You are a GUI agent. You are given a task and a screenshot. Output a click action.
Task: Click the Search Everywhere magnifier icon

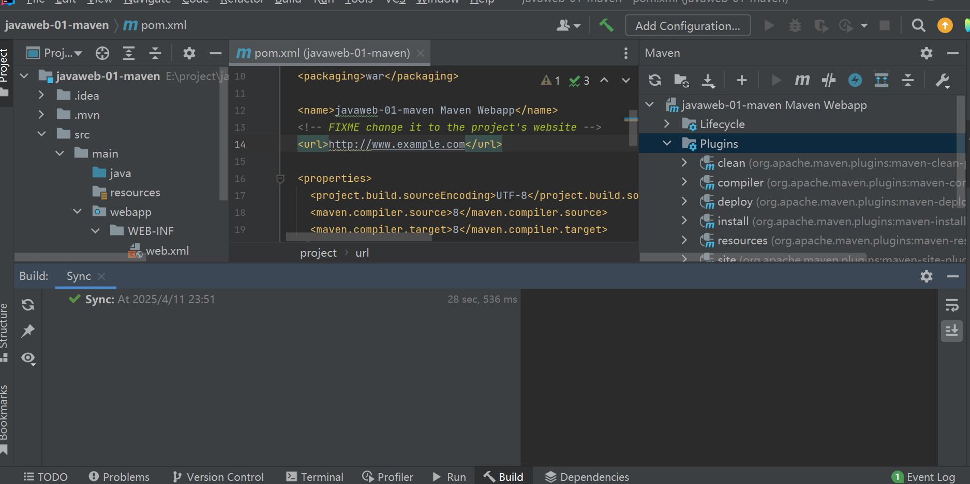click(918, 25)
